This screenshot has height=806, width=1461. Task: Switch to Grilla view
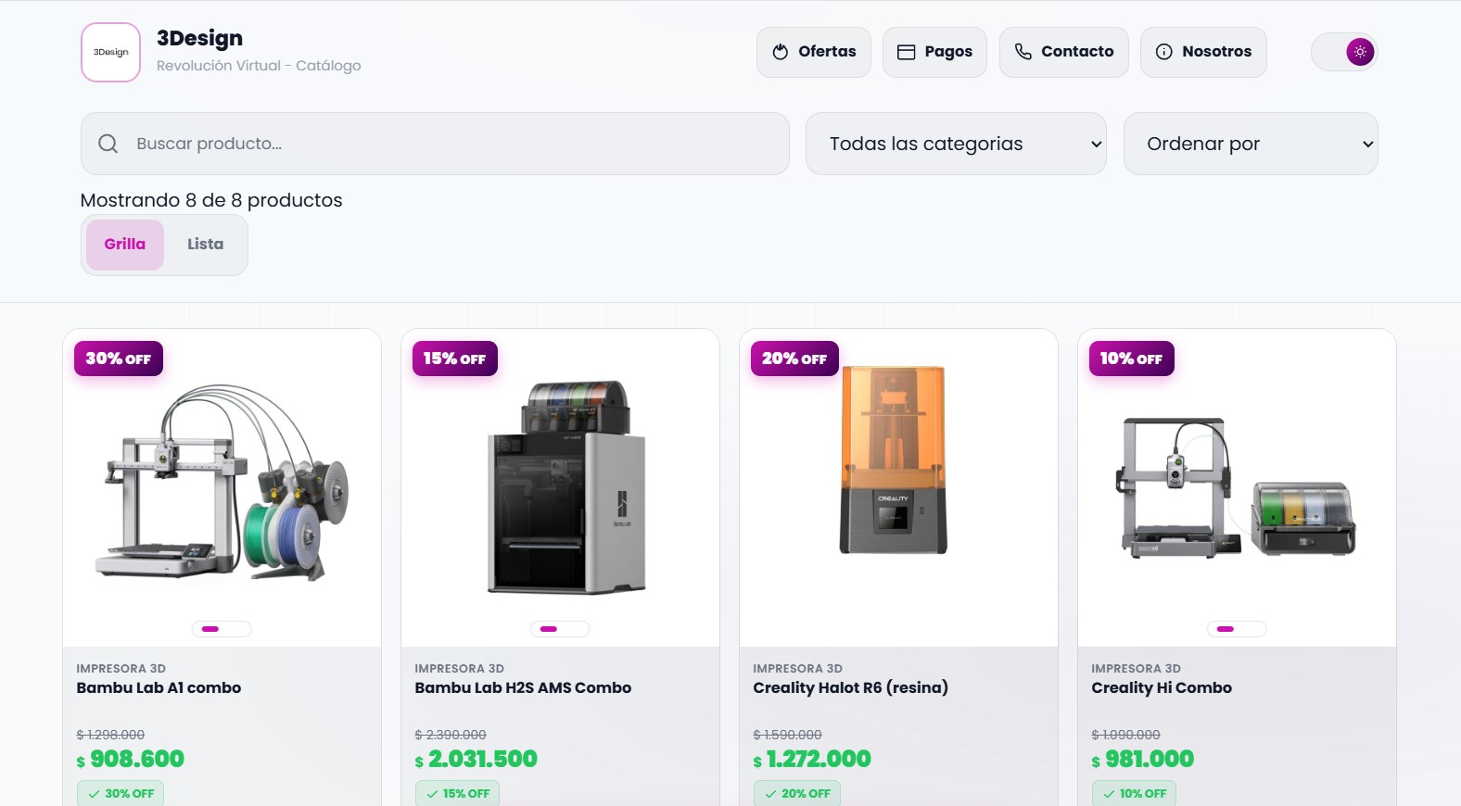(x=125, y=245)
